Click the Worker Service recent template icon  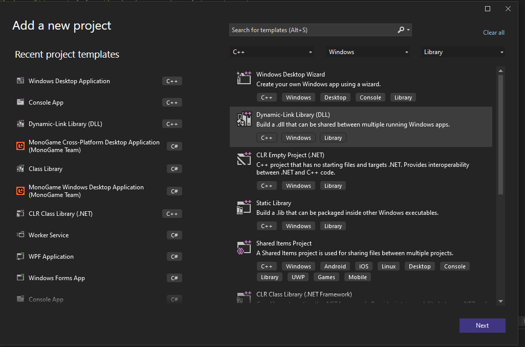tap(20, 235)
